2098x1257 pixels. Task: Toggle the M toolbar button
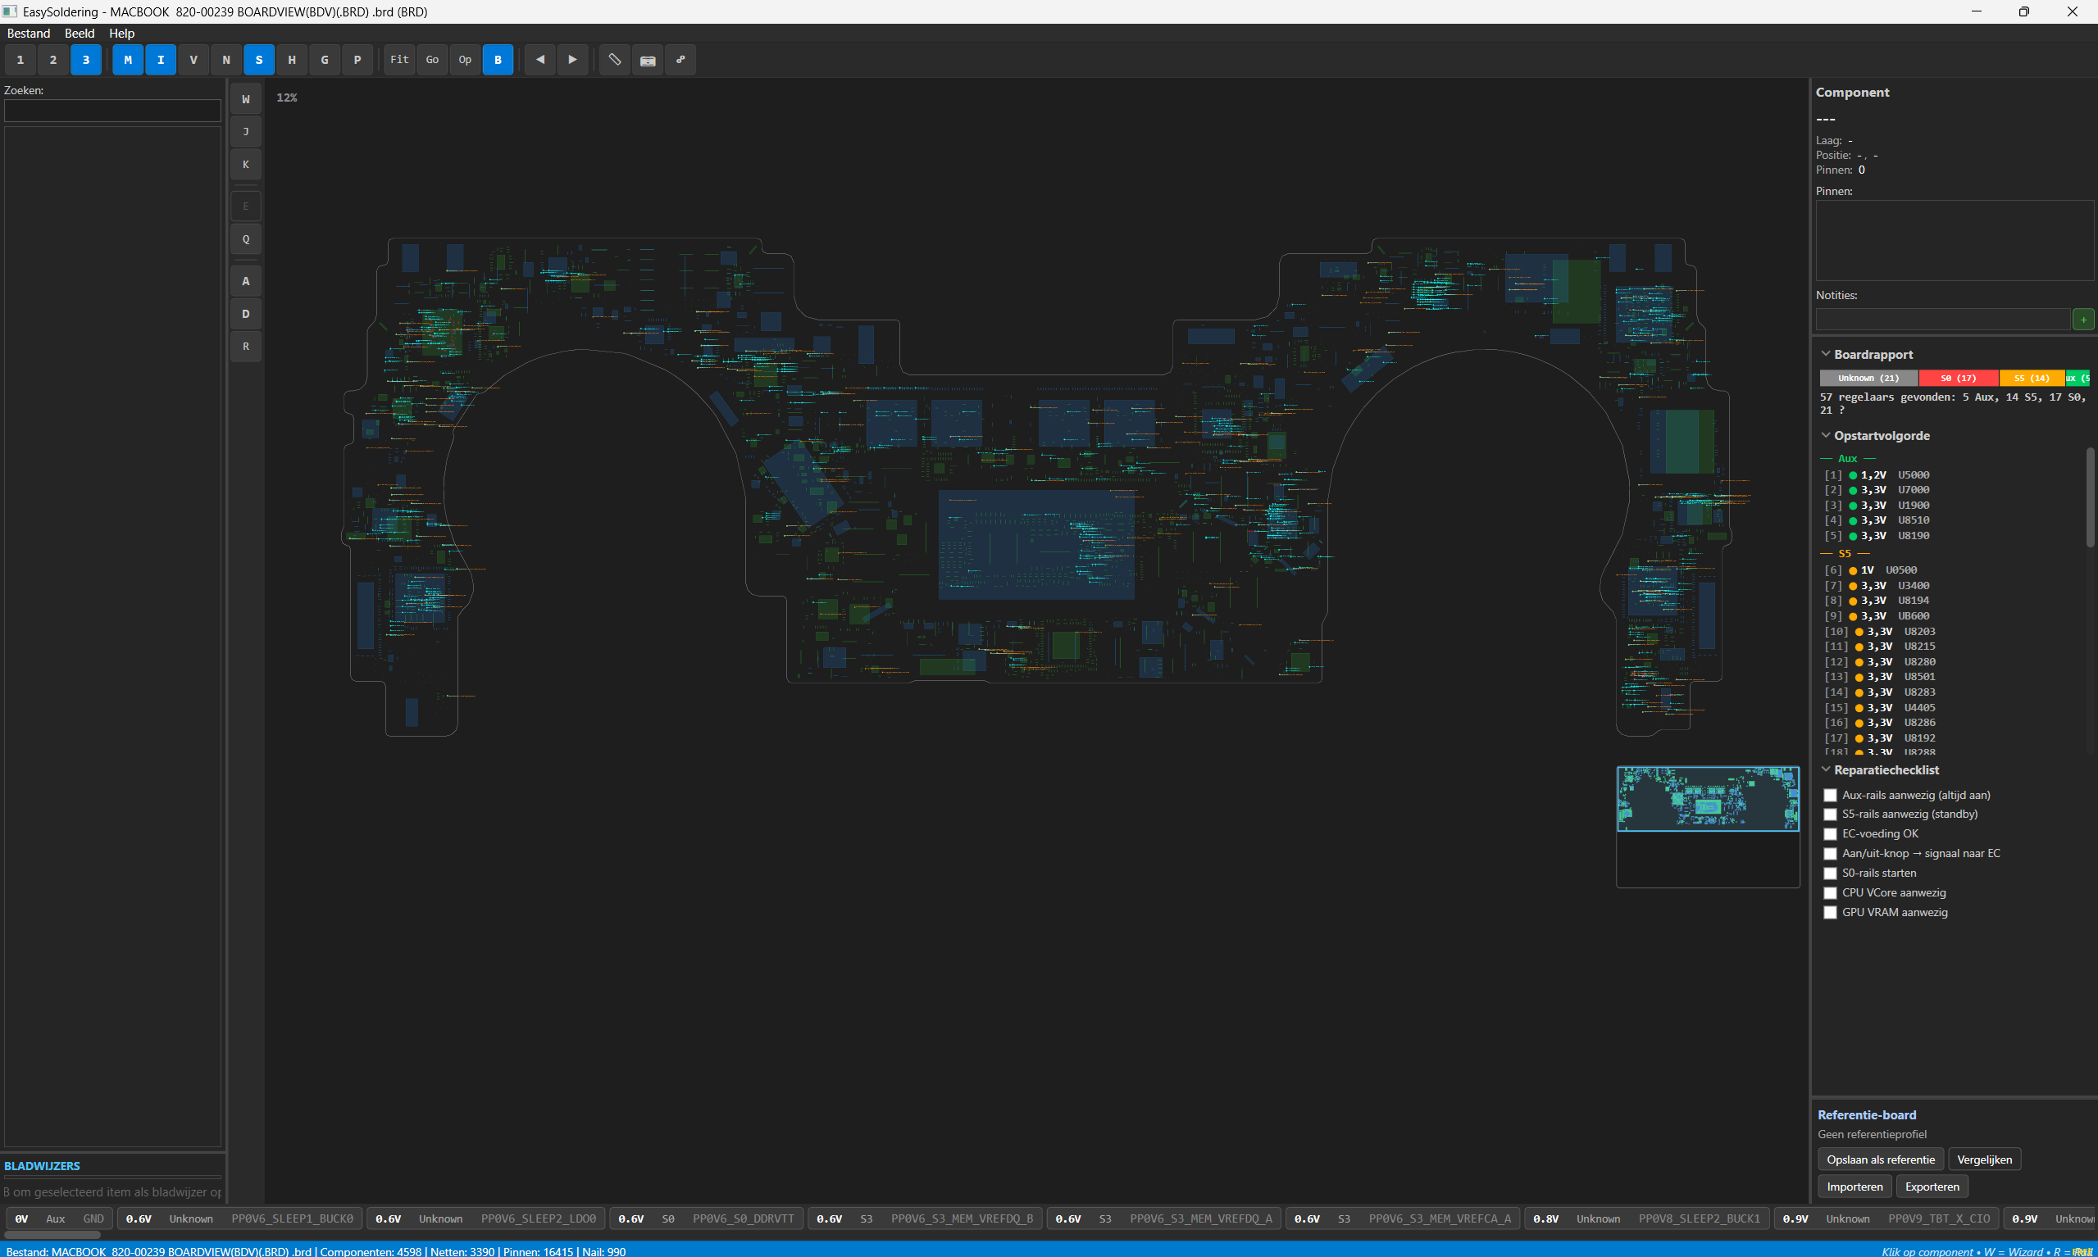128,60
